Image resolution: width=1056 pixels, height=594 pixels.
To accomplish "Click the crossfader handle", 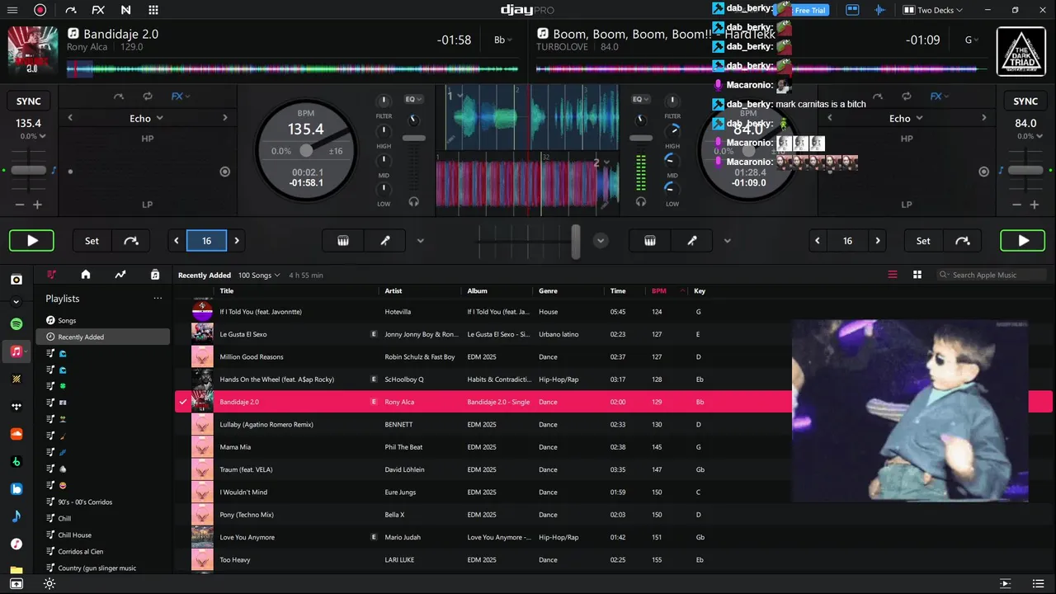I will 575,241.
